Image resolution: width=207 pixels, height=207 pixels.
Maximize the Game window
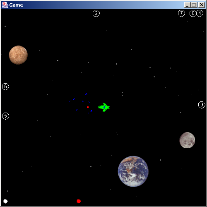194,5
